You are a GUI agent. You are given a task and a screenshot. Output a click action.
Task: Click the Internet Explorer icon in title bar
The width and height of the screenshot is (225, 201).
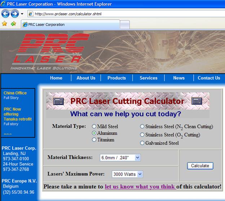click(3, 4)
